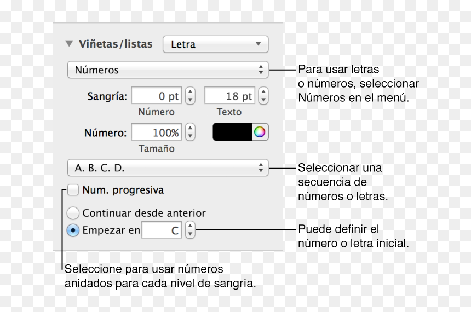This screenshot has width=471, height=312.
Task: Increase Sangría Texto indent with up arrow
Action: tap(263, 91)
